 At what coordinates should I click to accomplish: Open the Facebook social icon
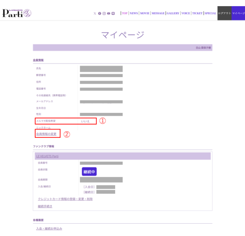[x=100, y=13]
